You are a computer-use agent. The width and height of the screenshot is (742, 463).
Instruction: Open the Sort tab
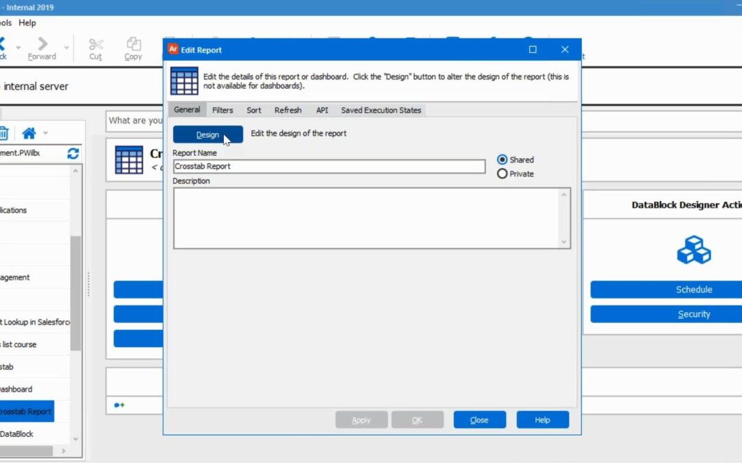254,110
